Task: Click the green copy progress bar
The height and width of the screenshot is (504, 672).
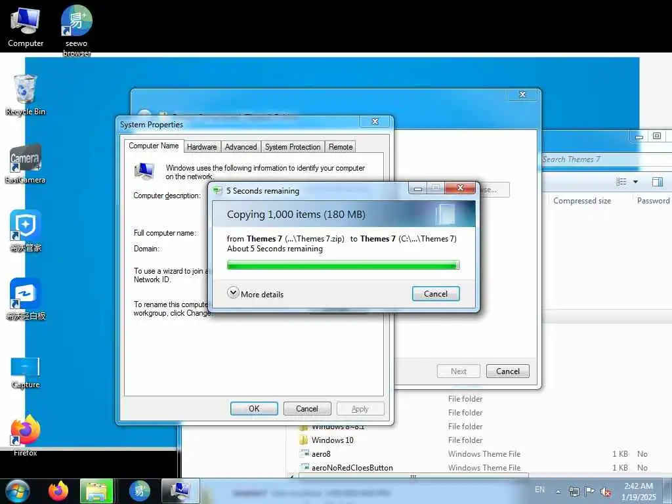Action: point(343,265)
